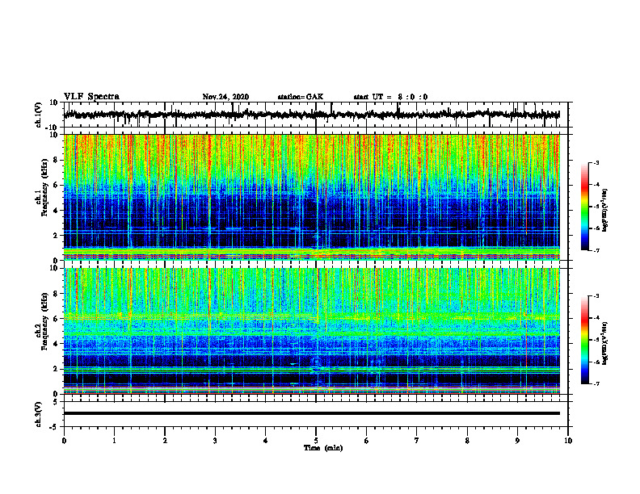
Task: Click the "-5" tick on ch.3(V) axis
Action: click(55, 427)
